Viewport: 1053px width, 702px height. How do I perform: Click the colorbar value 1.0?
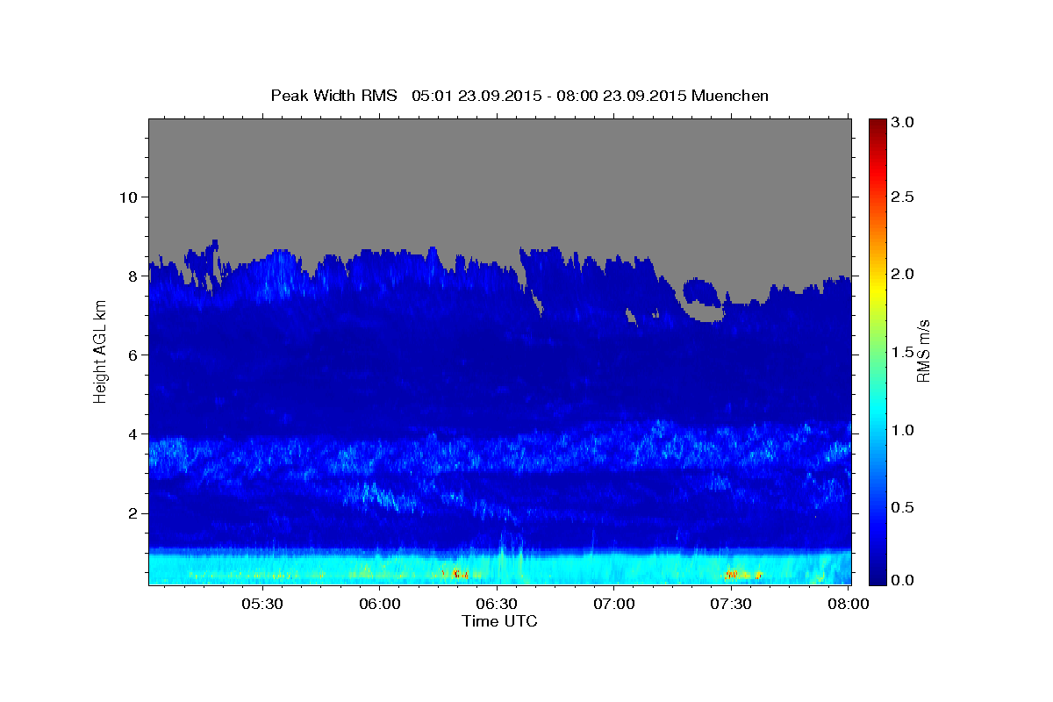[905, 430]
